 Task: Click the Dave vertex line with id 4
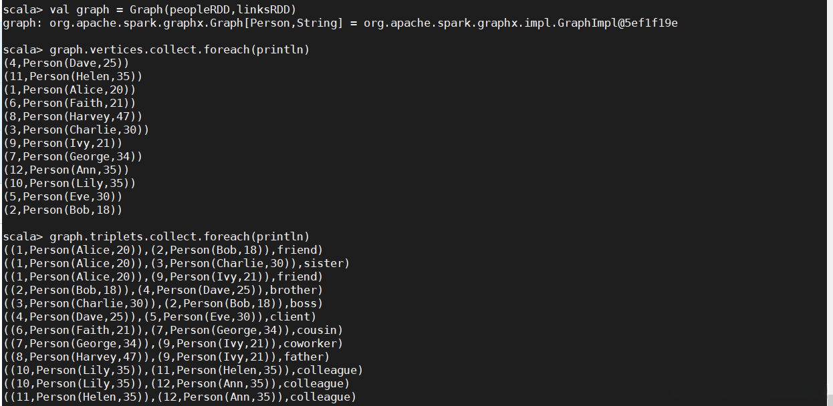click(66, 63)
